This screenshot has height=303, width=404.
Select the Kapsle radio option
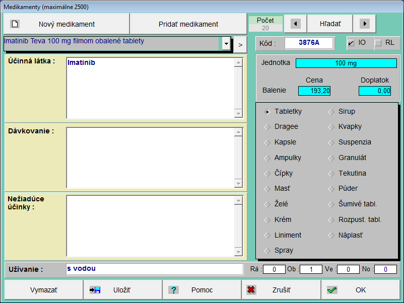click(267, 142)
